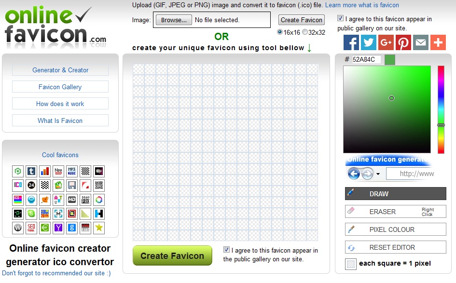456x283 pixels.
Task: Select the rainbow ICO favicon
Action: (x=18, y=199)
